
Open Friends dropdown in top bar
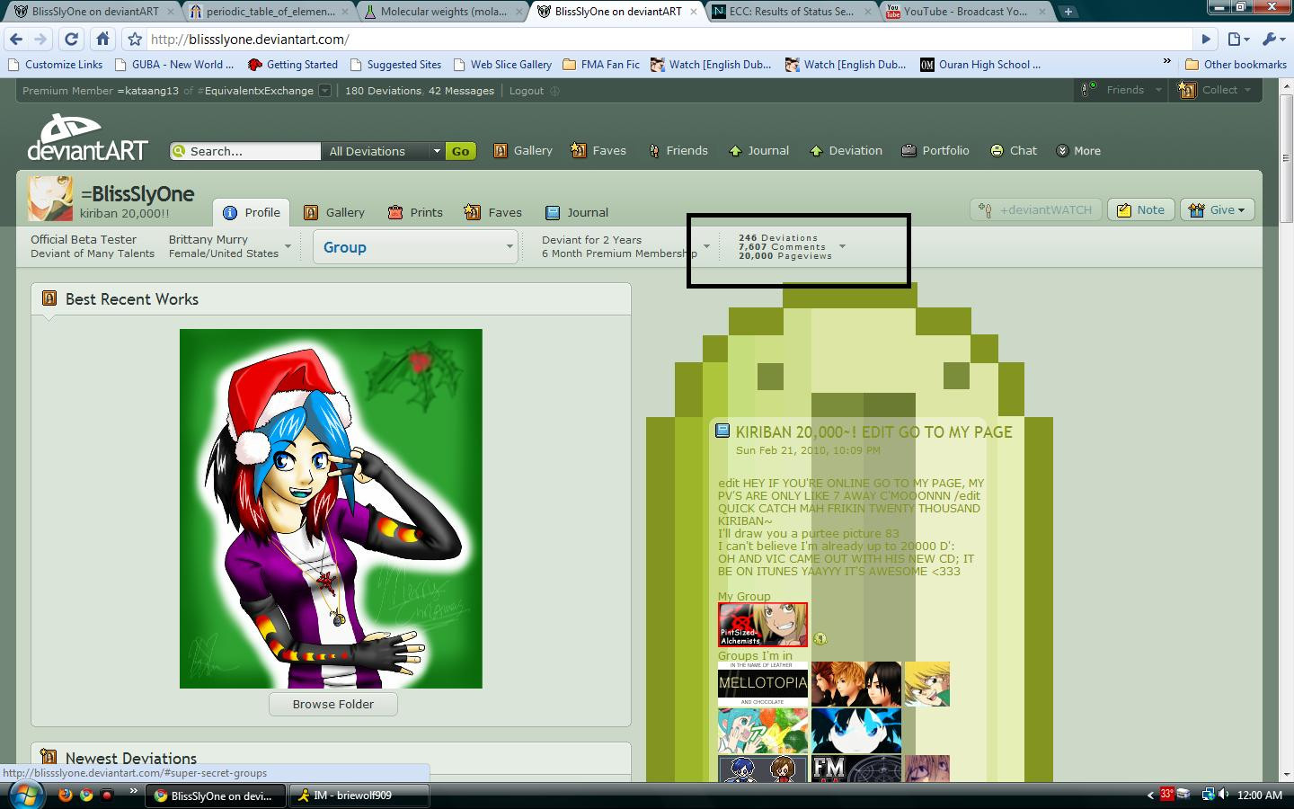[x=1121, y=90]
